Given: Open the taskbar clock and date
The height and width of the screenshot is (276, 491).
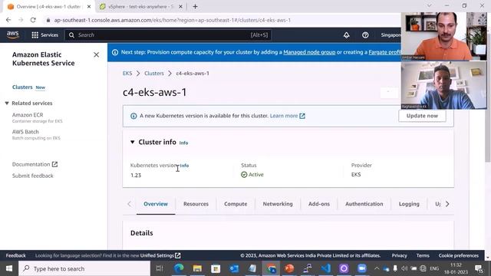Looking at the screenshot, I should pos(456,268).
